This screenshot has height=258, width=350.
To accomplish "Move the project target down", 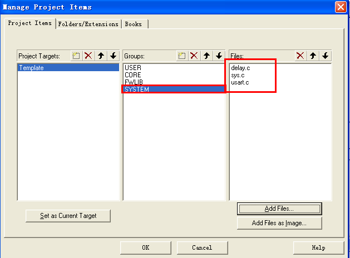I will tap(114, 56).
